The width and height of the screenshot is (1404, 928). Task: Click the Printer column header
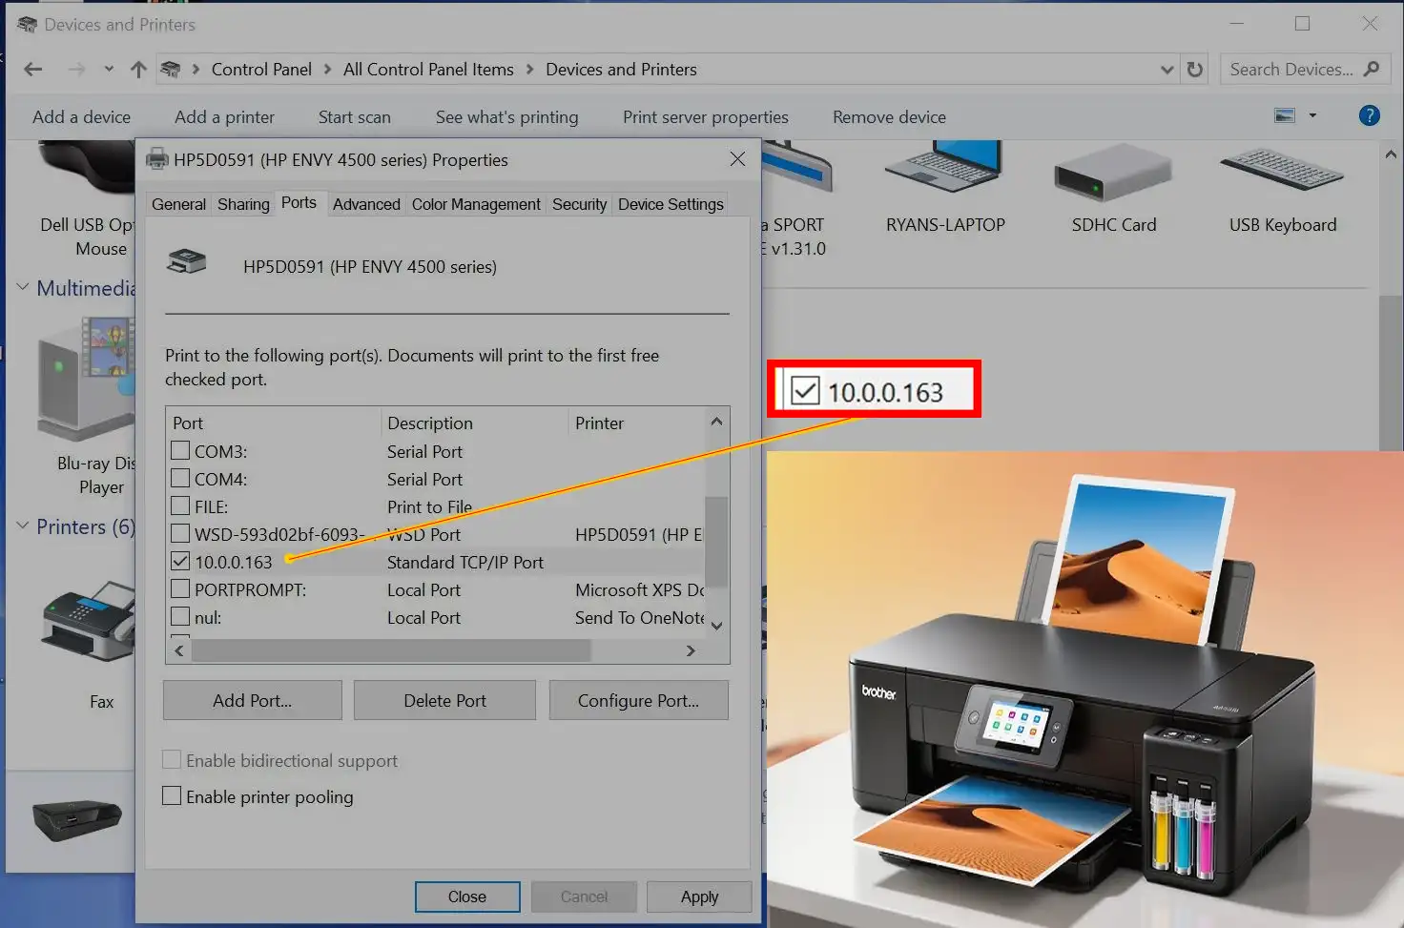(637, 423)
